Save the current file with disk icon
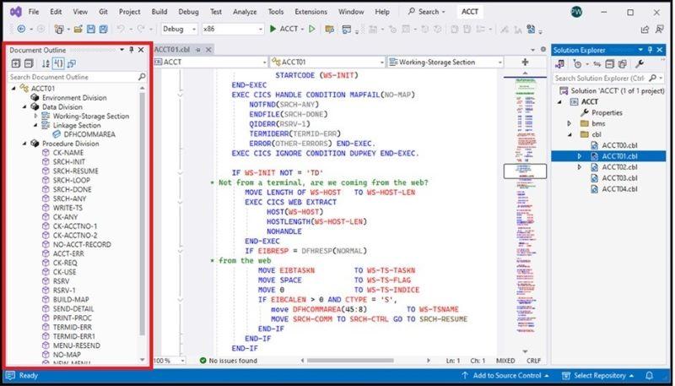This screenshot has width=675, height=386. pos(91,29)
